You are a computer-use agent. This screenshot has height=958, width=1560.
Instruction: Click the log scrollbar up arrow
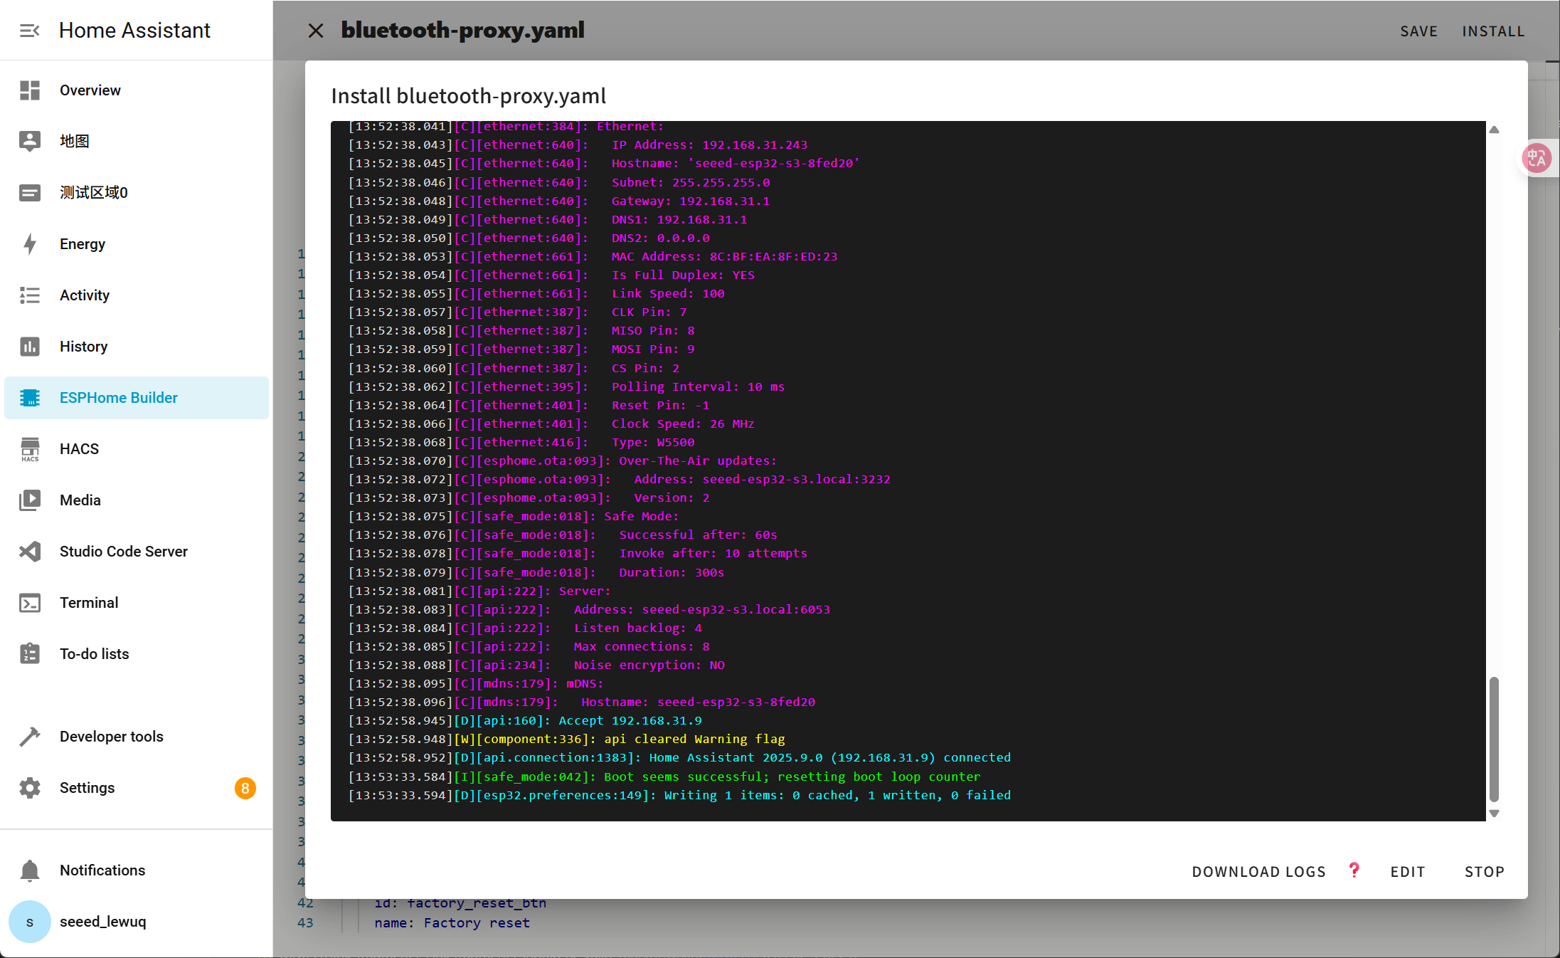coord(1494,130)
